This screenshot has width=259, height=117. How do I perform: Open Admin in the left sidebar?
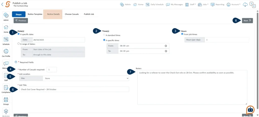point(6,16)
